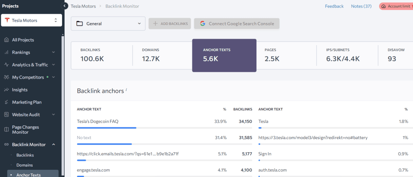
Task: Click the My Competitors people icon
Action: tap(6, 77)
